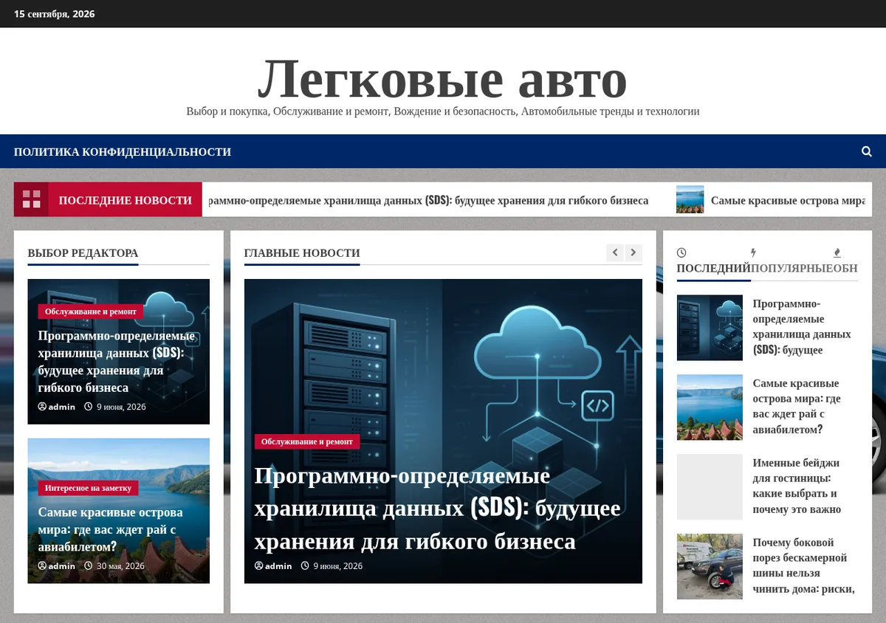886x623 pixels.
Task: Open sidebar thumbnail of the lake island article
Action: click(710, 407)
